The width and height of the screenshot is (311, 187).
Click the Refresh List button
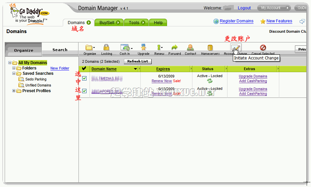pos(138,61)
